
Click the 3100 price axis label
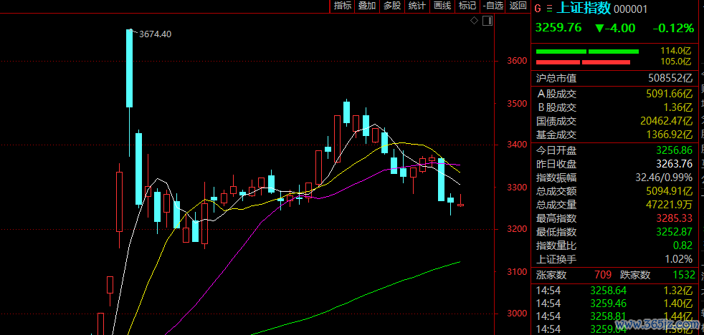pyautogui.click(x=517, y=272)
